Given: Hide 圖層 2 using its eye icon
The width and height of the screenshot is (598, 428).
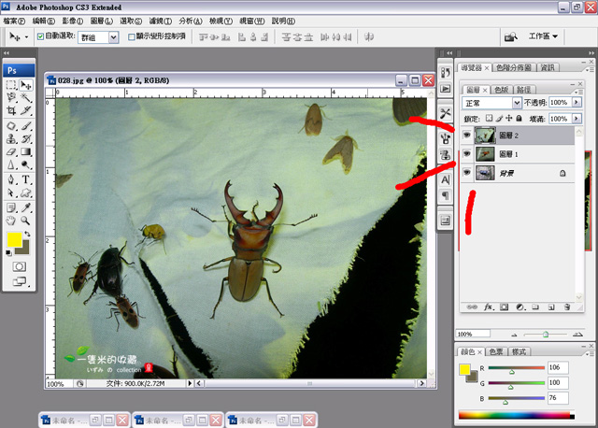Looking at the screenshot, I should pos(468,135).
